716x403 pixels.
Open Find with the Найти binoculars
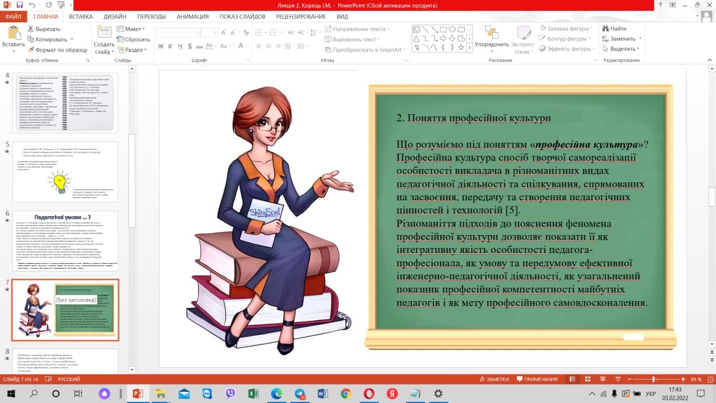(614, 29)
